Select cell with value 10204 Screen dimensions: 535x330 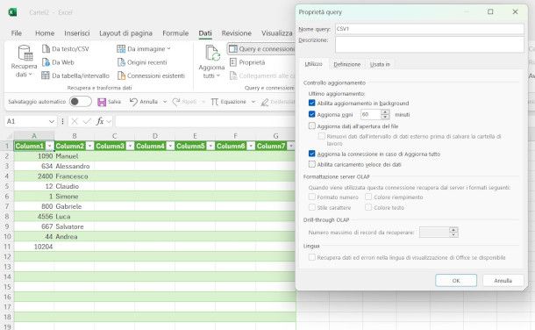[x=34, y=247]
